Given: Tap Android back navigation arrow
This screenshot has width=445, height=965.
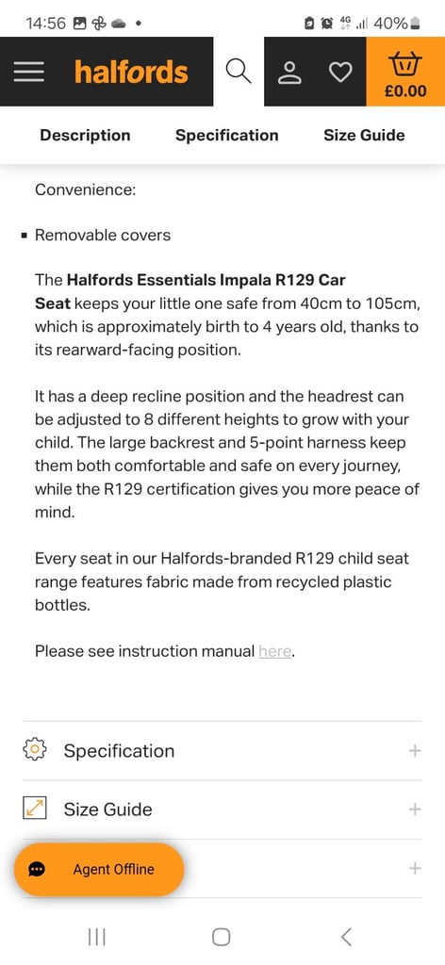Looking at the screenshot, I should click(x=346, y=937).
